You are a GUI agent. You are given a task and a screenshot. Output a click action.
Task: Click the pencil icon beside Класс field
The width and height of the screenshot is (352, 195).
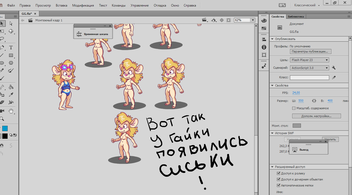(334, 78)
